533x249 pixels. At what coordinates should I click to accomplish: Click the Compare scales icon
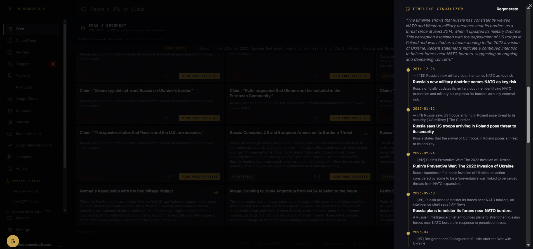(10, 110)
